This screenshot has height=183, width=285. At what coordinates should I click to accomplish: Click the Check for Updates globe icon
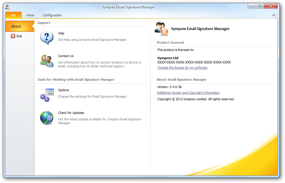click(47, 118)
